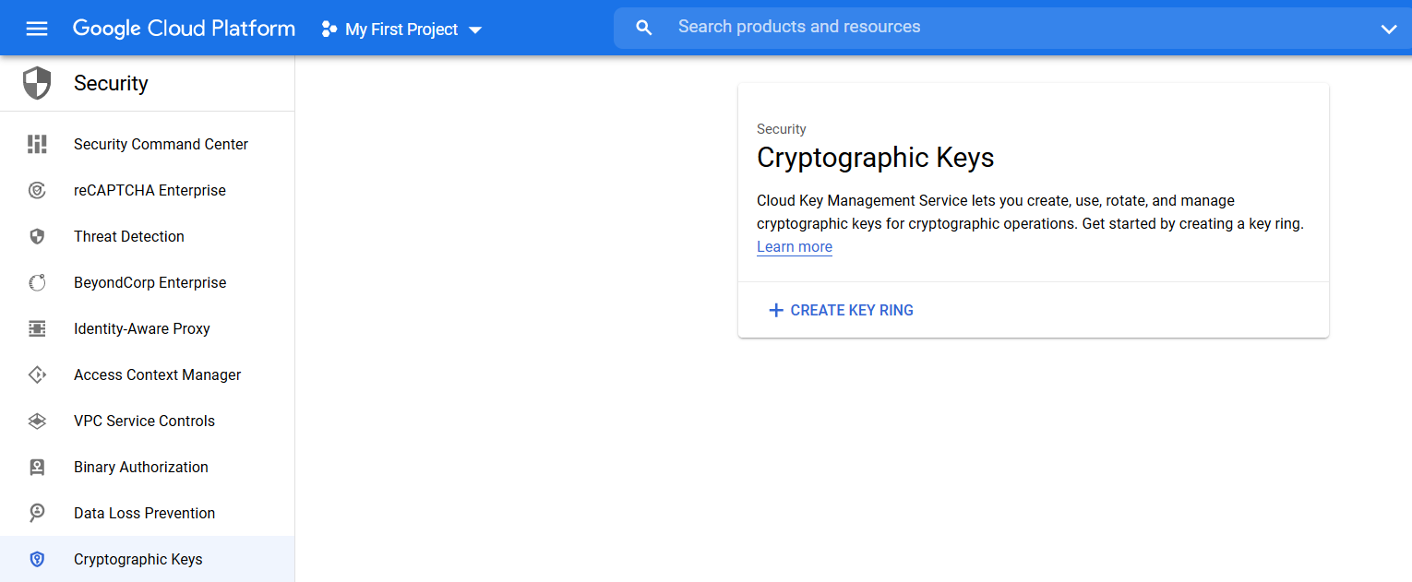Click the Data Loss Prevention icon
Viewport: 1412px width, 582px height.
coord(37,513)
